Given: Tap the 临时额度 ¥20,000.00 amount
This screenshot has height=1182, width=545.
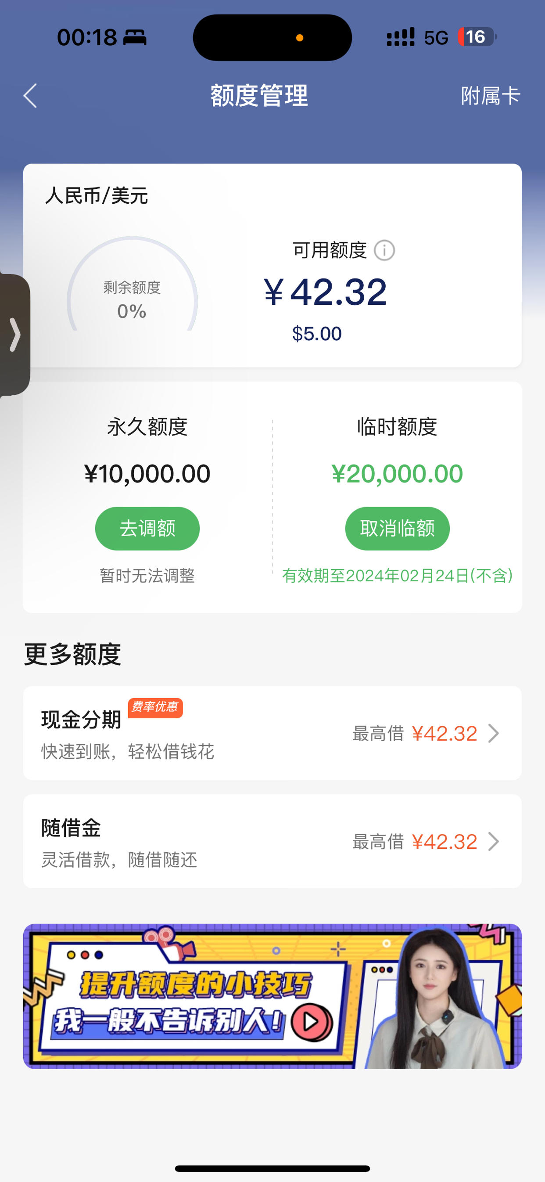Looking at the screenshot, I should [397, 473].
